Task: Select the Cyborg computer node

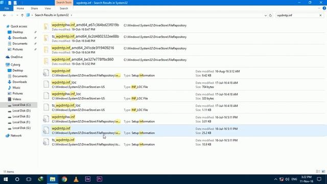Action: coord(13,65)
